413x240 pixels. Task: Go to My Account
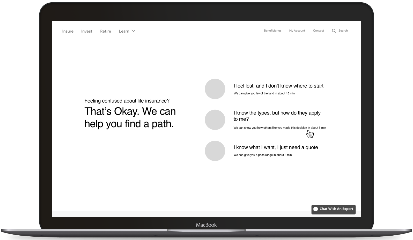point(297,31)
